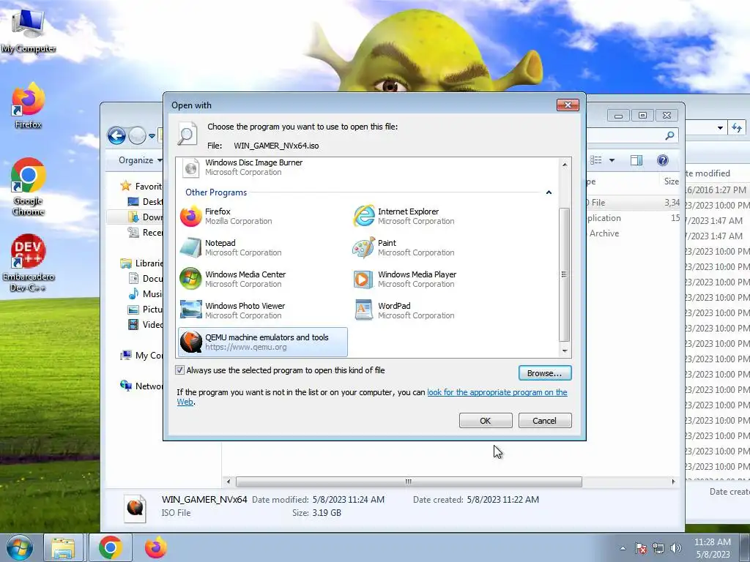Select Windows Disc Image Burner entry

pos(262,168)
